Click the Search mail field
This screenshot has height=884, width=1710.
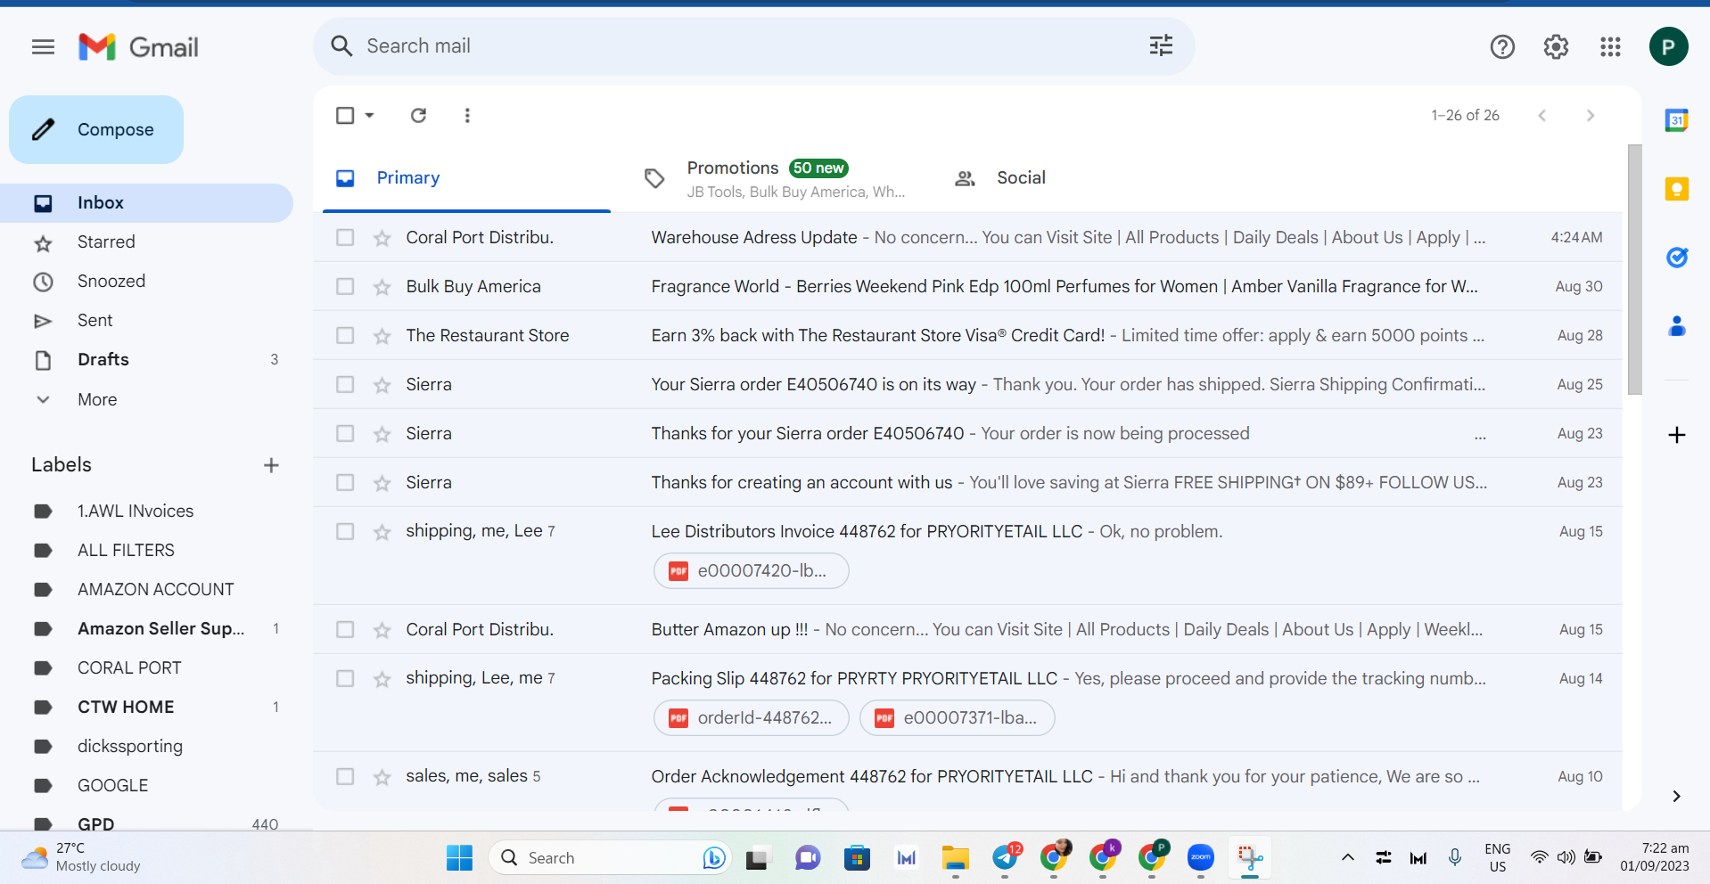tap(753, 46)
